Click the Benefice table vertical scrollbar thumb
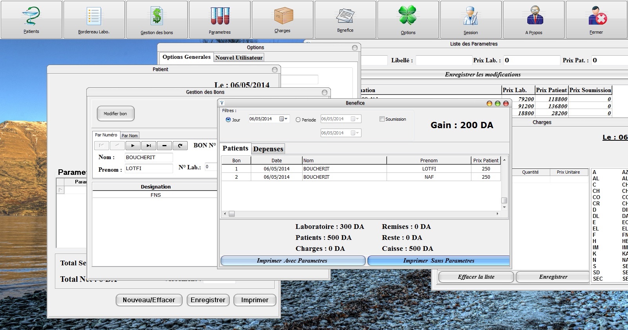This screenshot has width=628, height=330. coord(504,200)
